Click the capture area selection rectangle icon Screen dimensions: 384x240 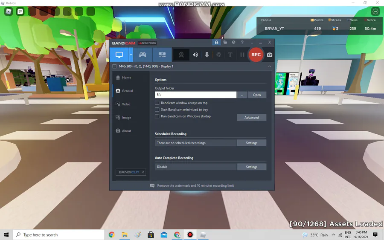click(114, 67)
